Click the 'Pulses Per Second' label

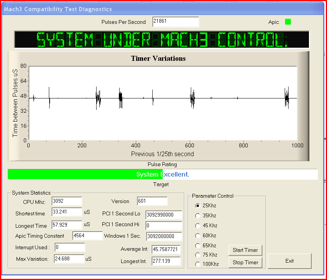(x=123, y=22)
